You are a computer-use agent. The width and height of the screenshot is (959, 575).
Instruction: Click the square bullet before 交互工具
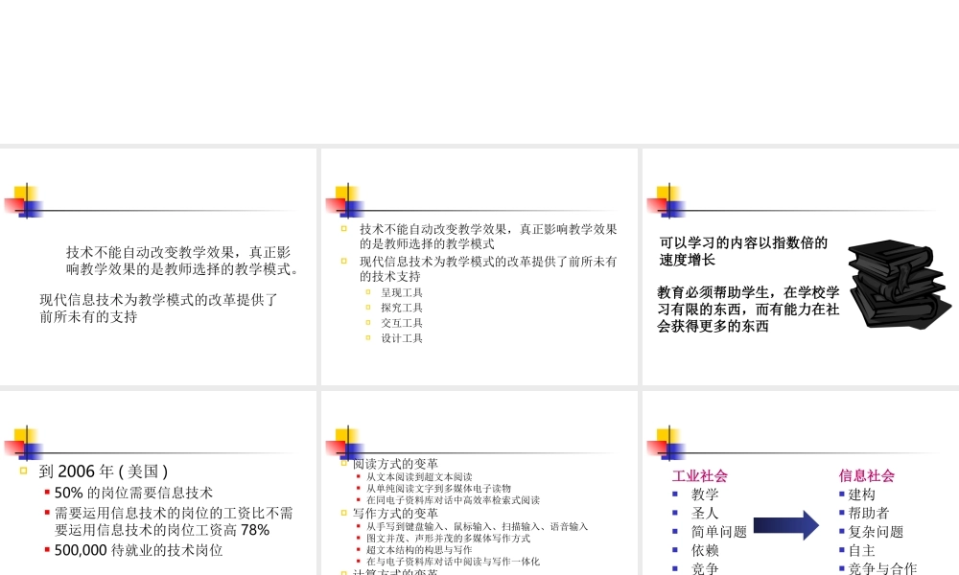[368, 323]
